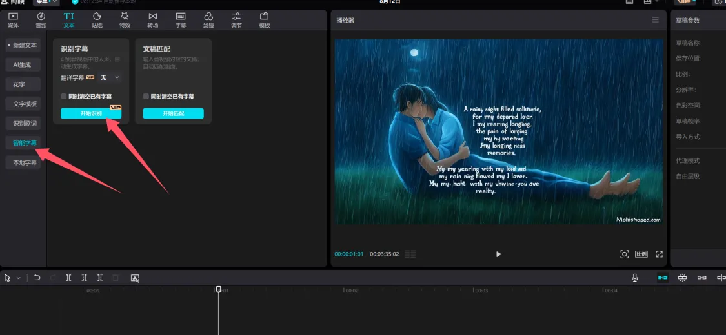
Task: Click the 开始匹配 button
Action: pos(173,113)
